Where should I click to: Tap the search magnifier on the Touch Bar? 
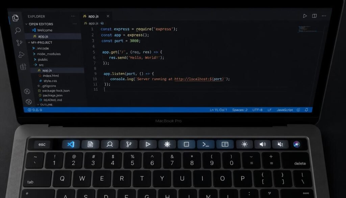pos(110,144)
